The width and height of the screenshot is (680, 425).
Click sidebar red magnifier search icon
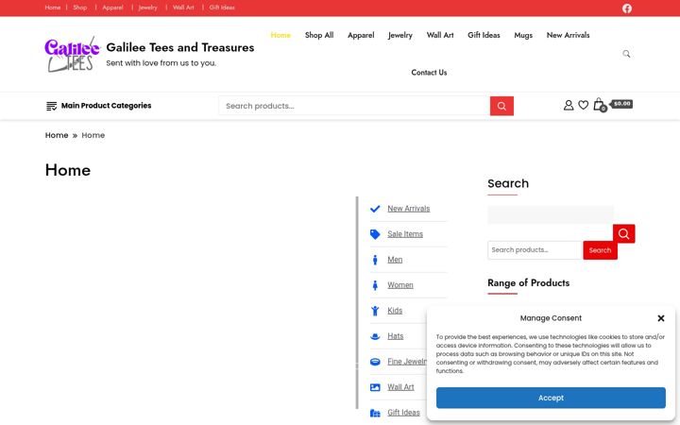pos(623,234)
